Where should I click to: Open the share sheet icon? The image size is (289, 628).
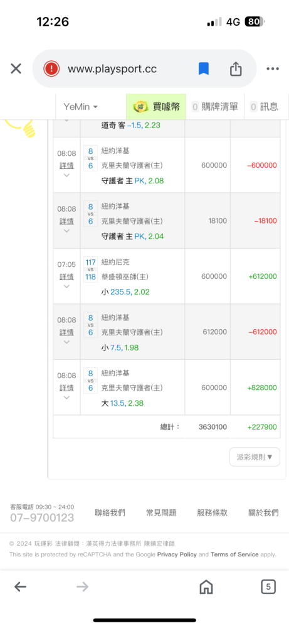236,69
